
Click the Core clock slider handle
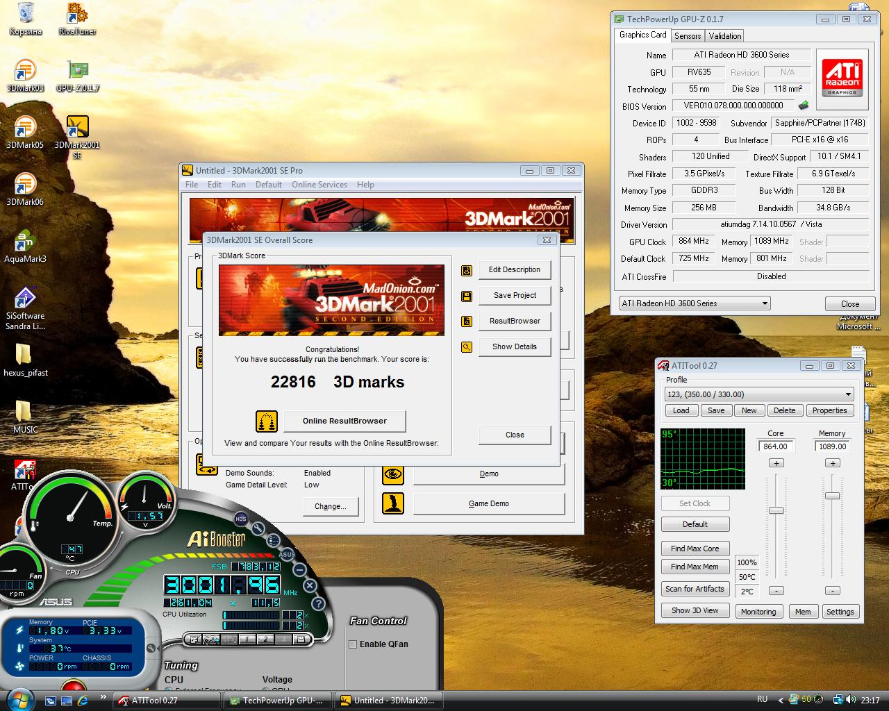pyautogui.click(x=776, y=510)
